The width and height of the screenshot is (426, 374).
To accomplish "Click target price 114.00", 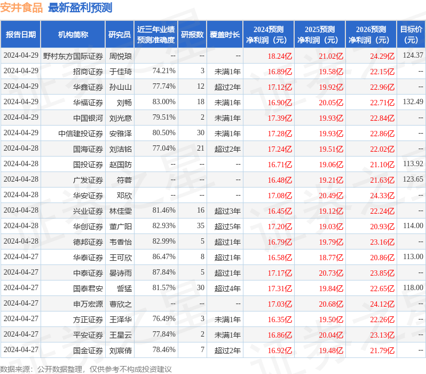I will coord(413,226).
